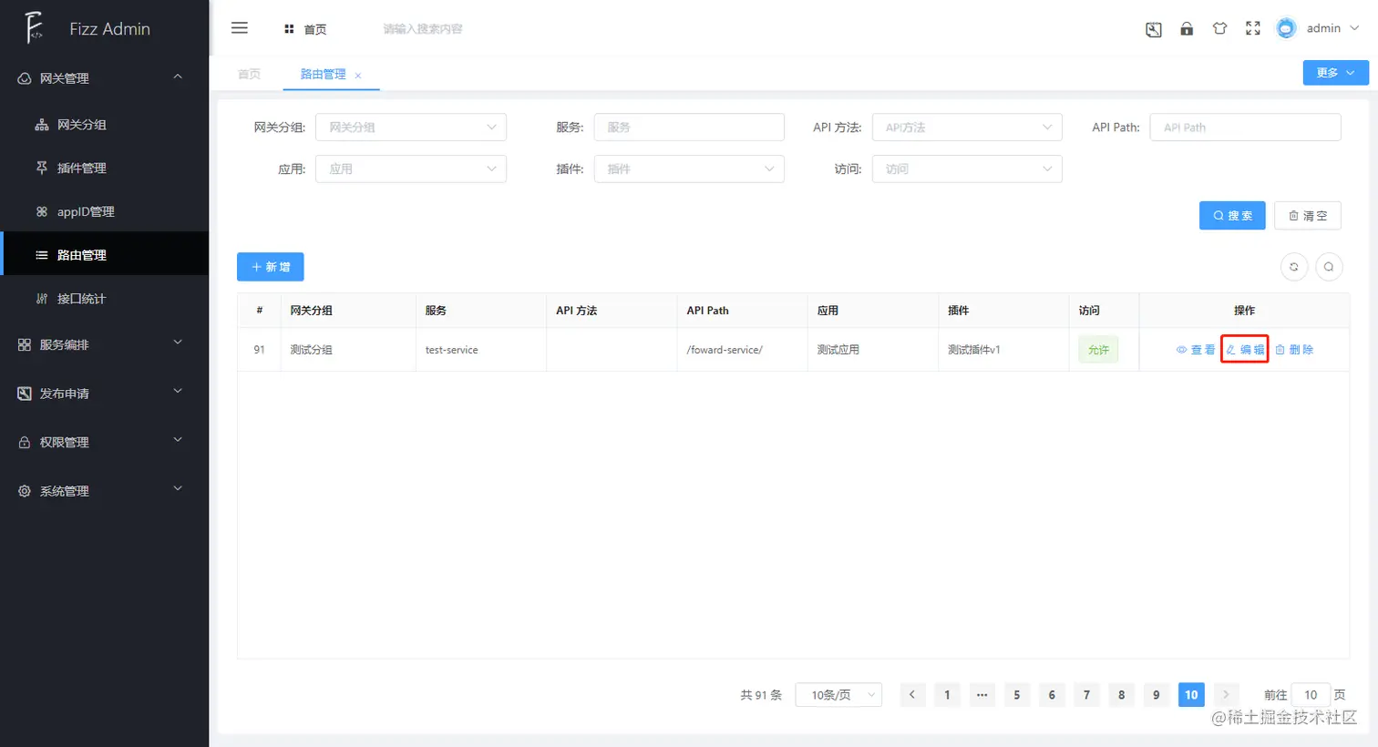The width and height of the screenshot is (1378, 747).
Task: Open the header search box 请输入搜索内容
Action: pos(423,29)
